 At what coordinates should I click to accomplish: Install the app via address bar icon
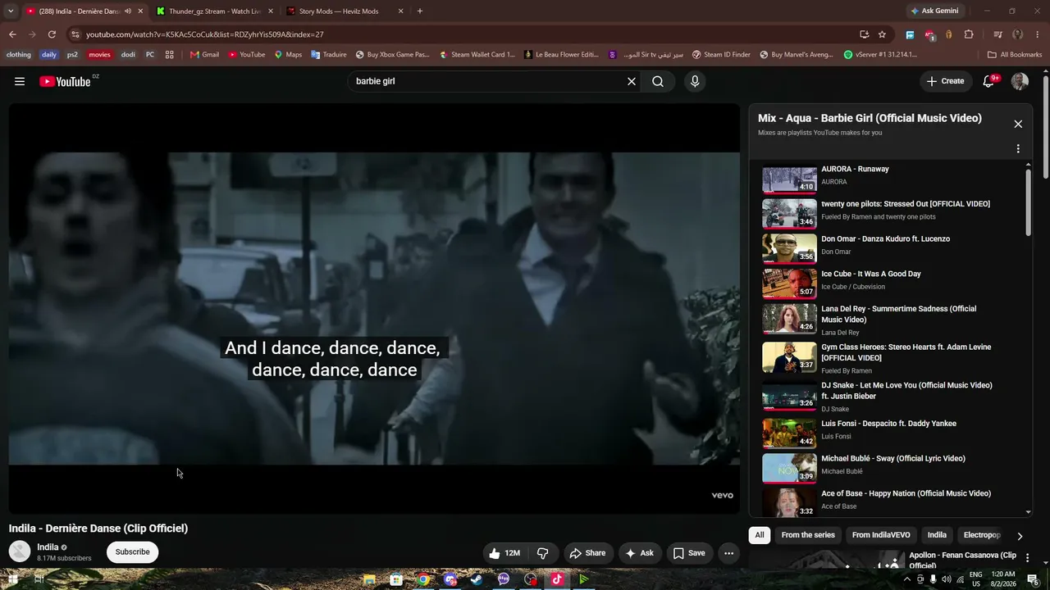click(865, 34)
